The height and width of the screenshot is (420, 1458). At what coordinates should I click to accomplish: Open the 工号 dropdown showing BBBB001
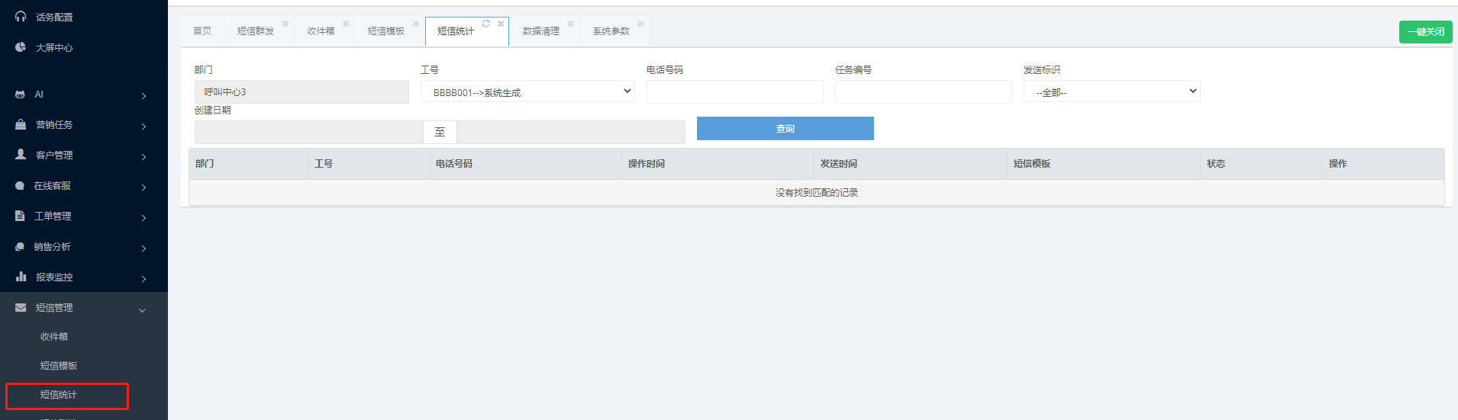(527, 91)
